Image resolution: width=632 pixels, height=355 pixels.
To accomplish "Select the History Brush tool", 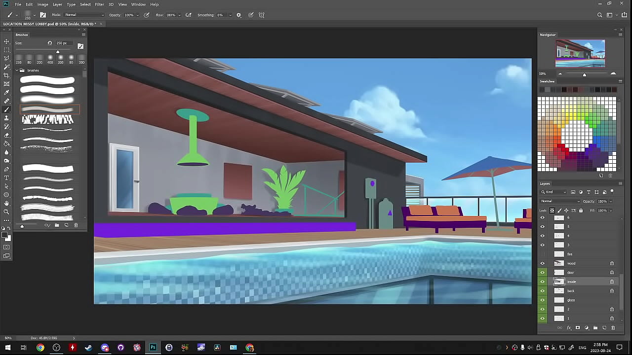I will coord(6,127).
